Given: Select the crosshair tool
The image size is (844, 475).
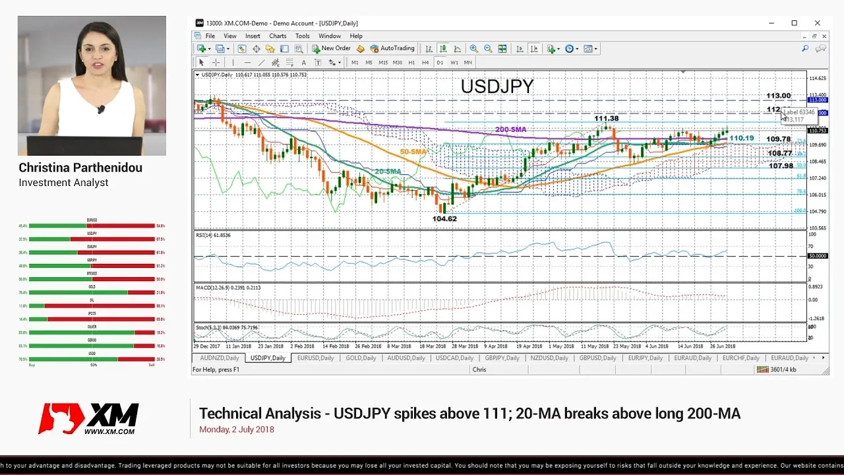Looking at the screenshot, I should (216, 63).
